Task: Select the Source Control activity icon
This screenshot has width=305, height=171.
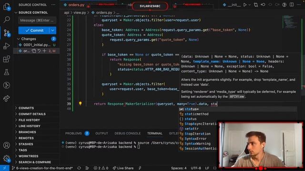Action: point(7,33)
